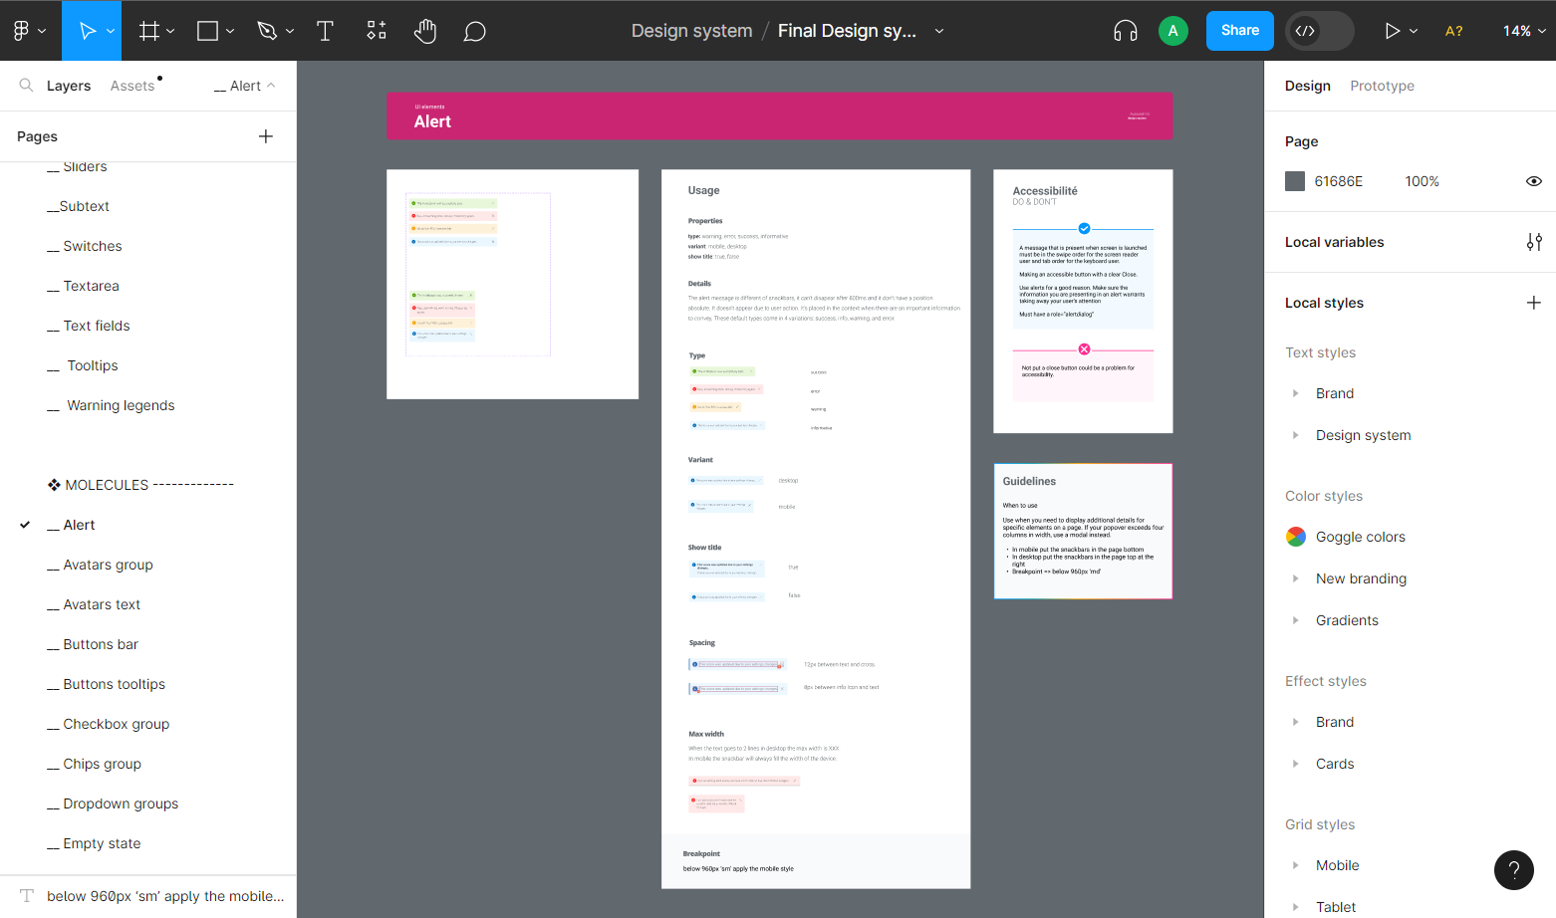Open the Checkbox group page
Image resolution: width=1556 pixels, height=918 pixels.
point(117,724)
